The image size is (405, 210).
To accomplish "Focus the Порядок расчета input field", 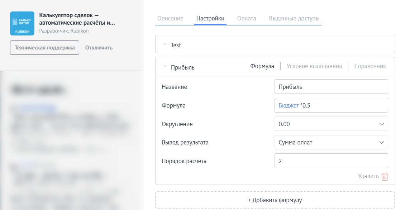I will coord(331,161).
